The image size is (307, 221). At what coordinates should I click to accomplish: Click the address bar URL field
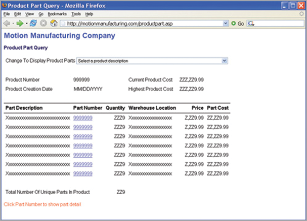[x=144, y=23]
